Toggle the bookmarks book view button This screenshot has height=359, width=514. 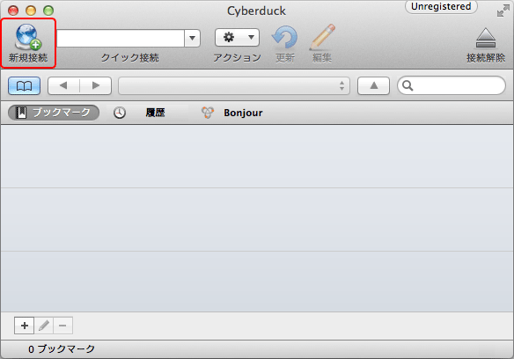pyautogui.click(x=25, y=86)
